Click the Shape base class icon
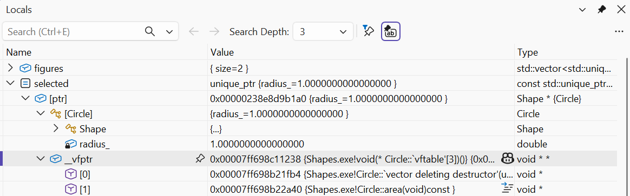 (71, 129)
